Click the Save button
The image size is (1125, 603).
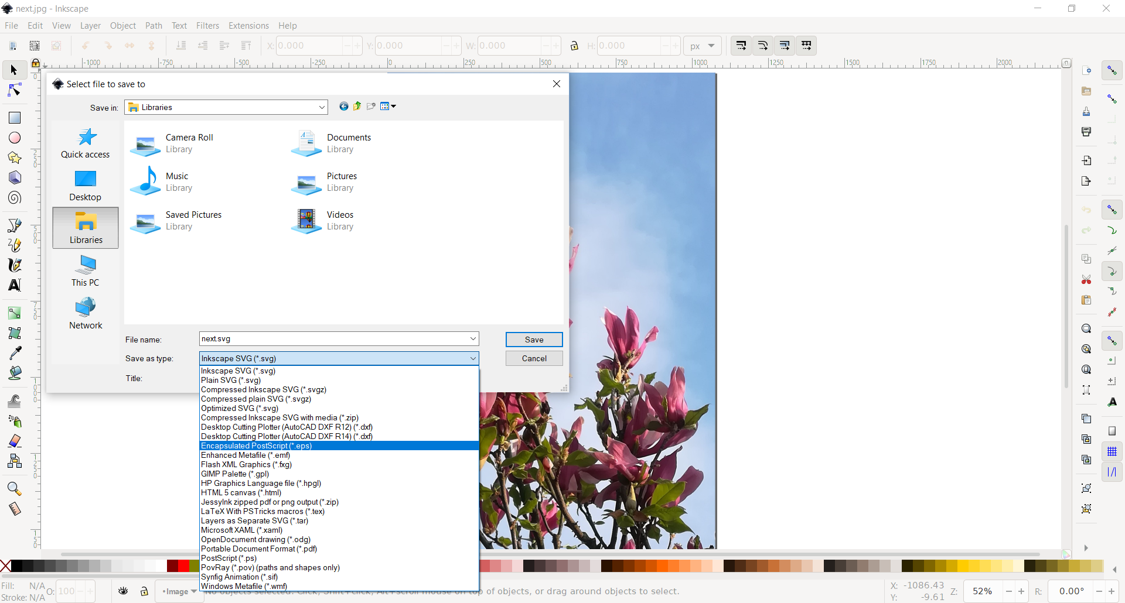coord(534,340)
